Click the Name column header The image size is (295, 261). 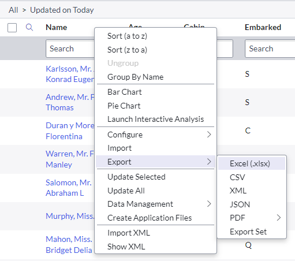(x=57, y=27)
